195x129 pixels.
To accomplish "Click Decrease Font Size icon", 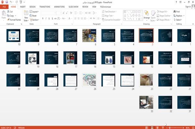I will pos(67,13).
